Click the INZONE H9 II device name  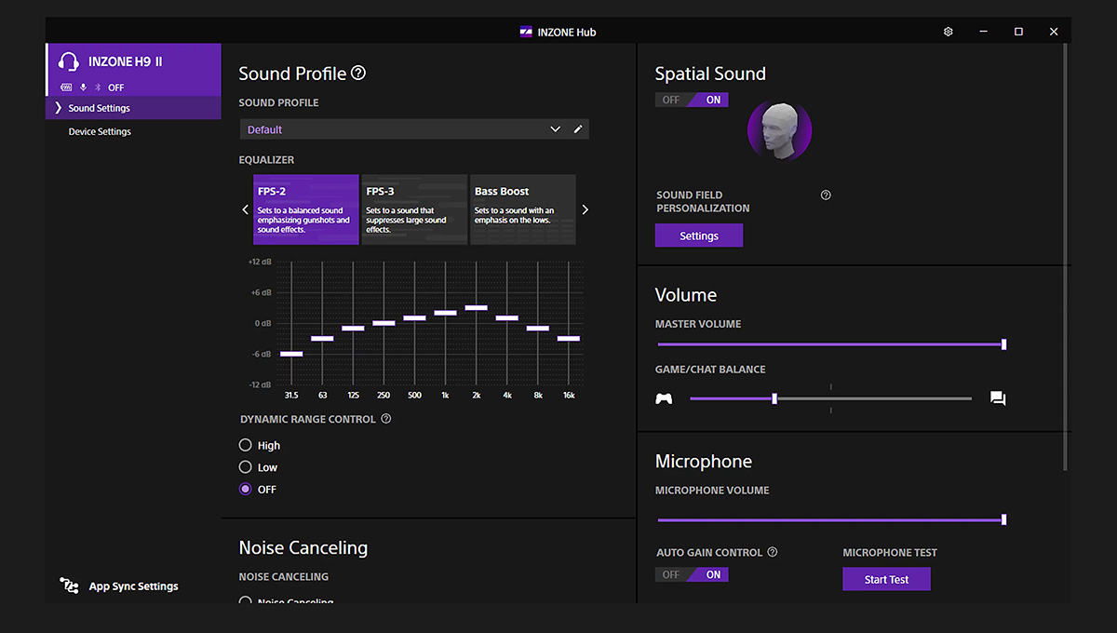126,61
